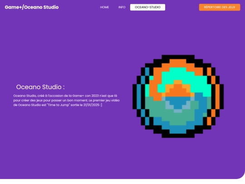Click the Game+/Oceano Studio site logo text

click(x=32, y=7)
